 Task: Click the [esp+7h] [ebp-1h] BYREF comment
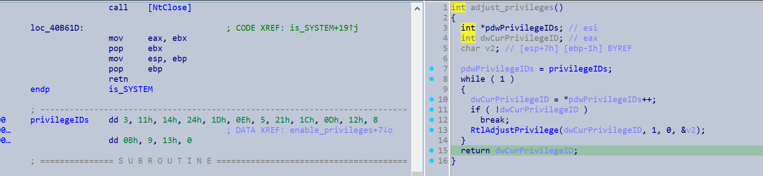[x=568, y=48]
